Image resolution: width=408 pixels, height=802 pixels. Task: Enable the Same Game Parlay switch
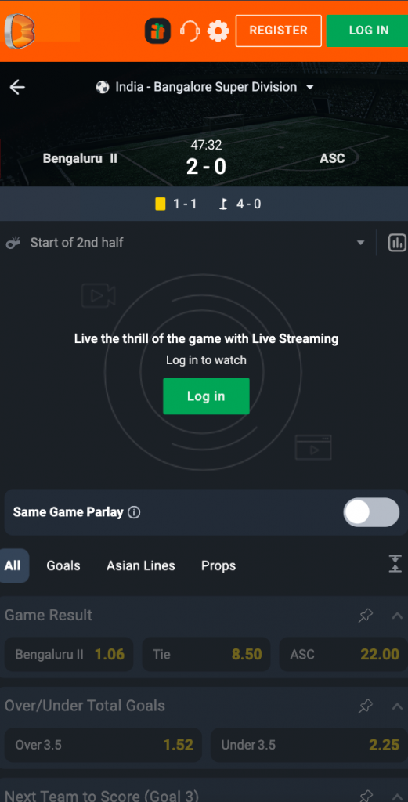coord(371,512)
